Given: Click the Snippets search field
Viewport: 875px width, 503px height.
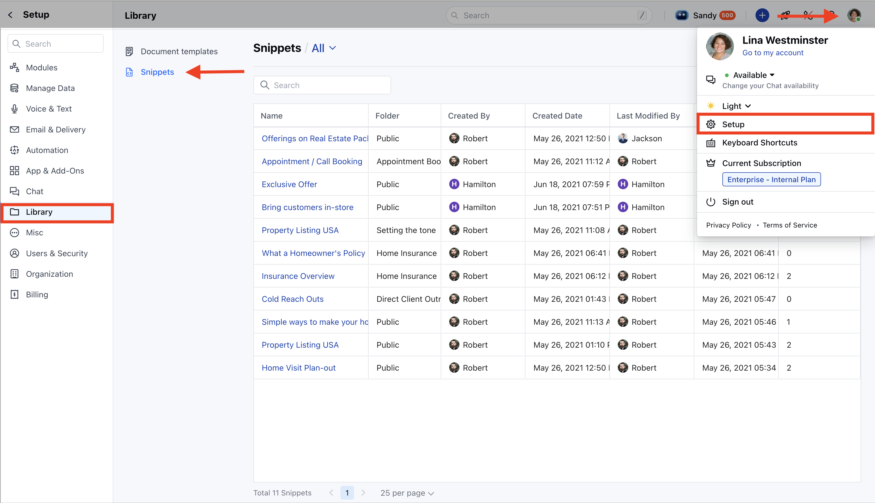Looking at the screenshot, I should [x=322, y=85].
